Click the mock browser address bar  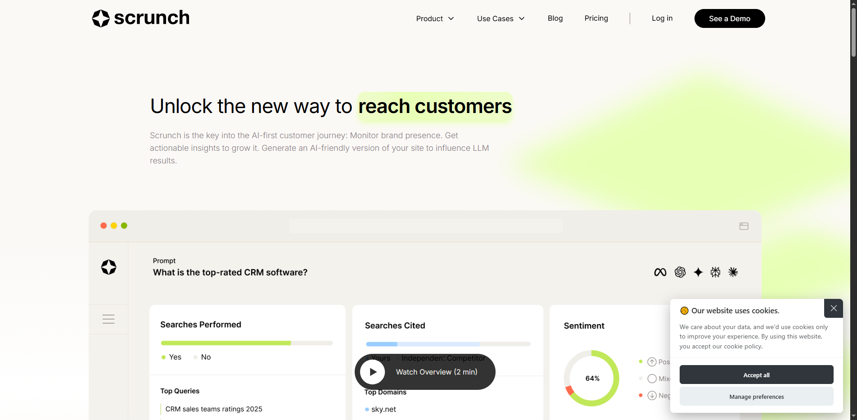tap(426, 226)
